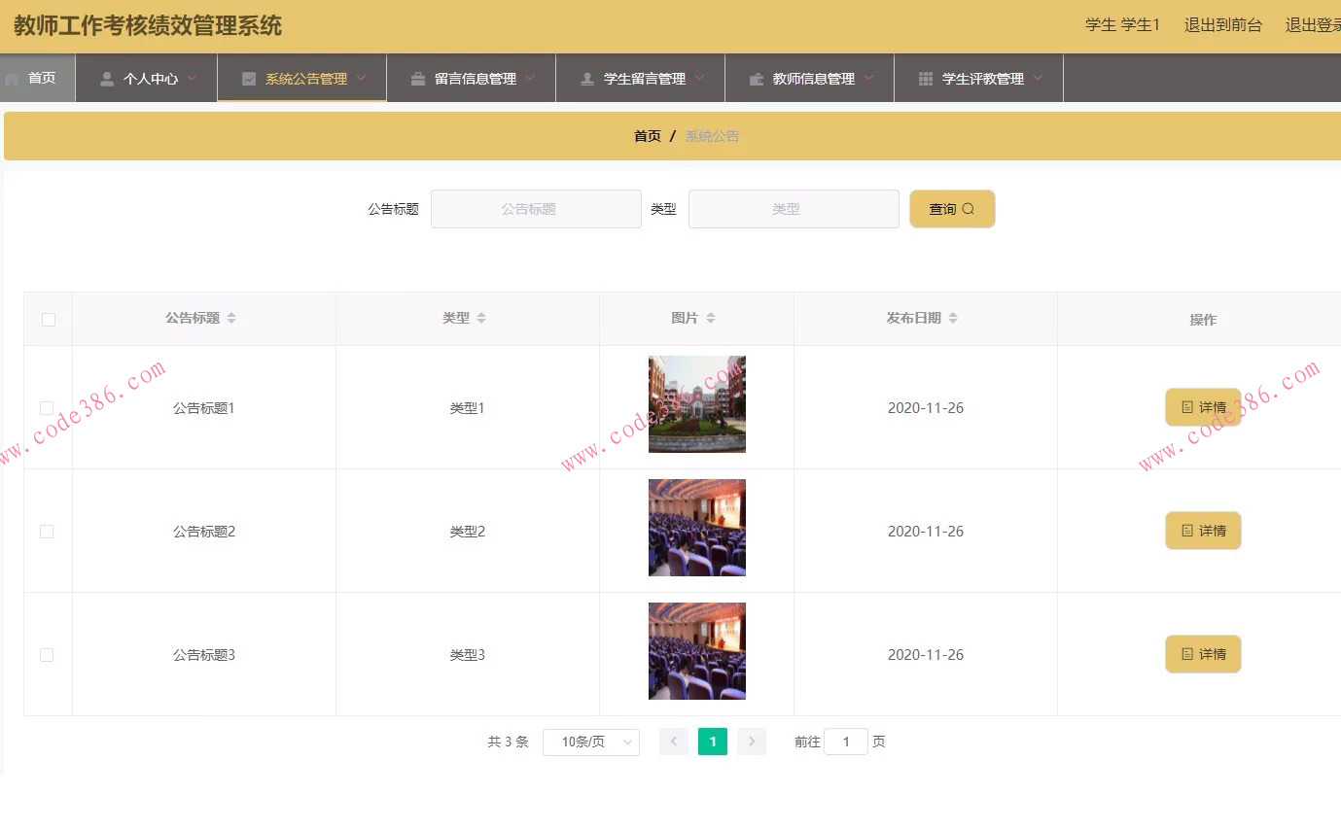Click the 退出登录 link in the header
This screenshot has height=829, width=1341.
(x=1312, y=25)
